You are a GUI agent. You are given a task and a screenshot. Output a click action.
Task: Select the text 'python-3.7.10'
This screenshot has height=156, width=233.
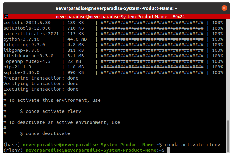21,39
